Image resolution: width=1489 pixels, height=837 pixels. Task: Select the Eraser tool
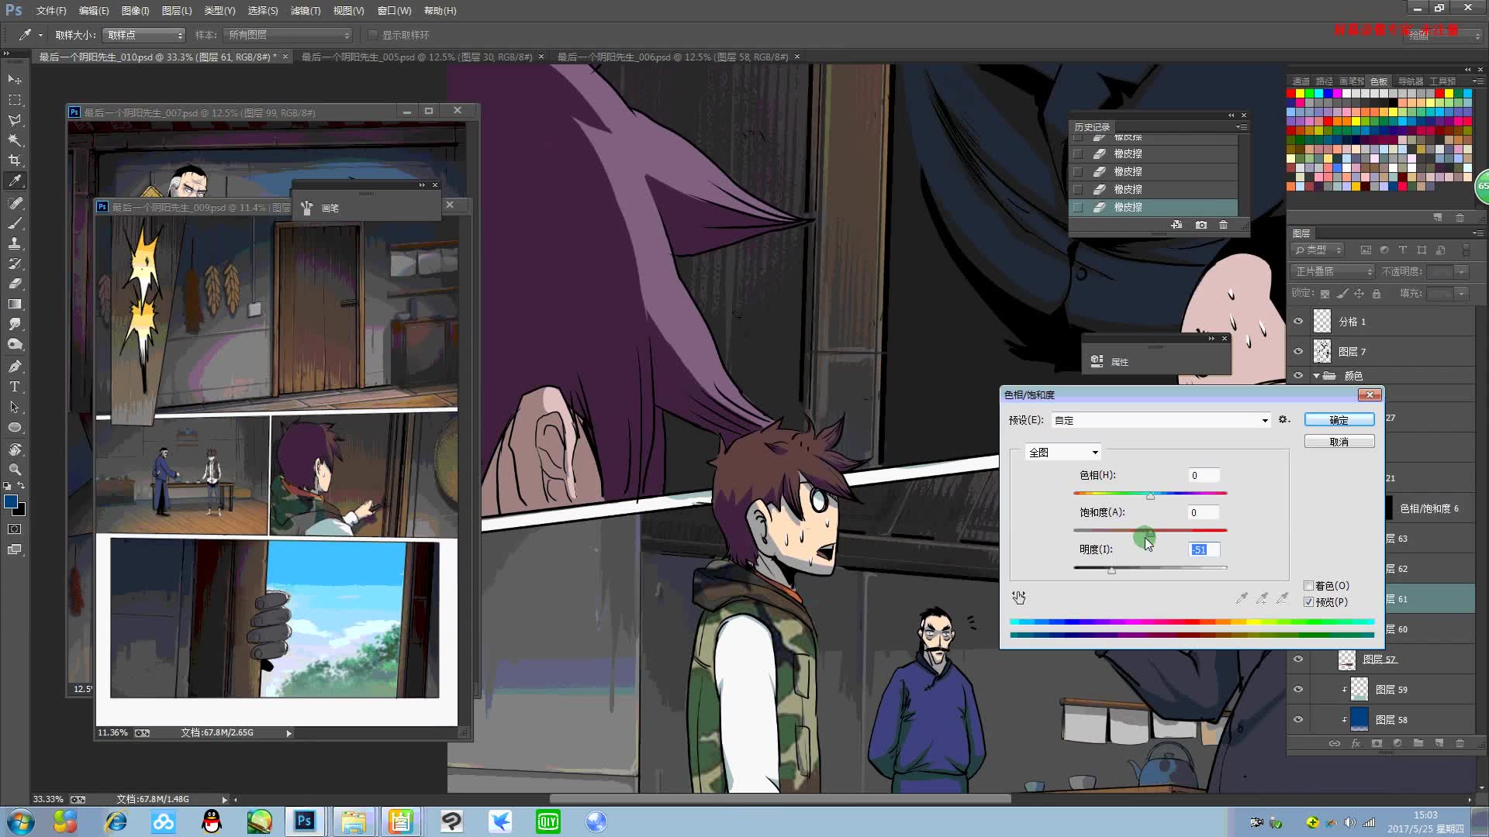[15, 284]
